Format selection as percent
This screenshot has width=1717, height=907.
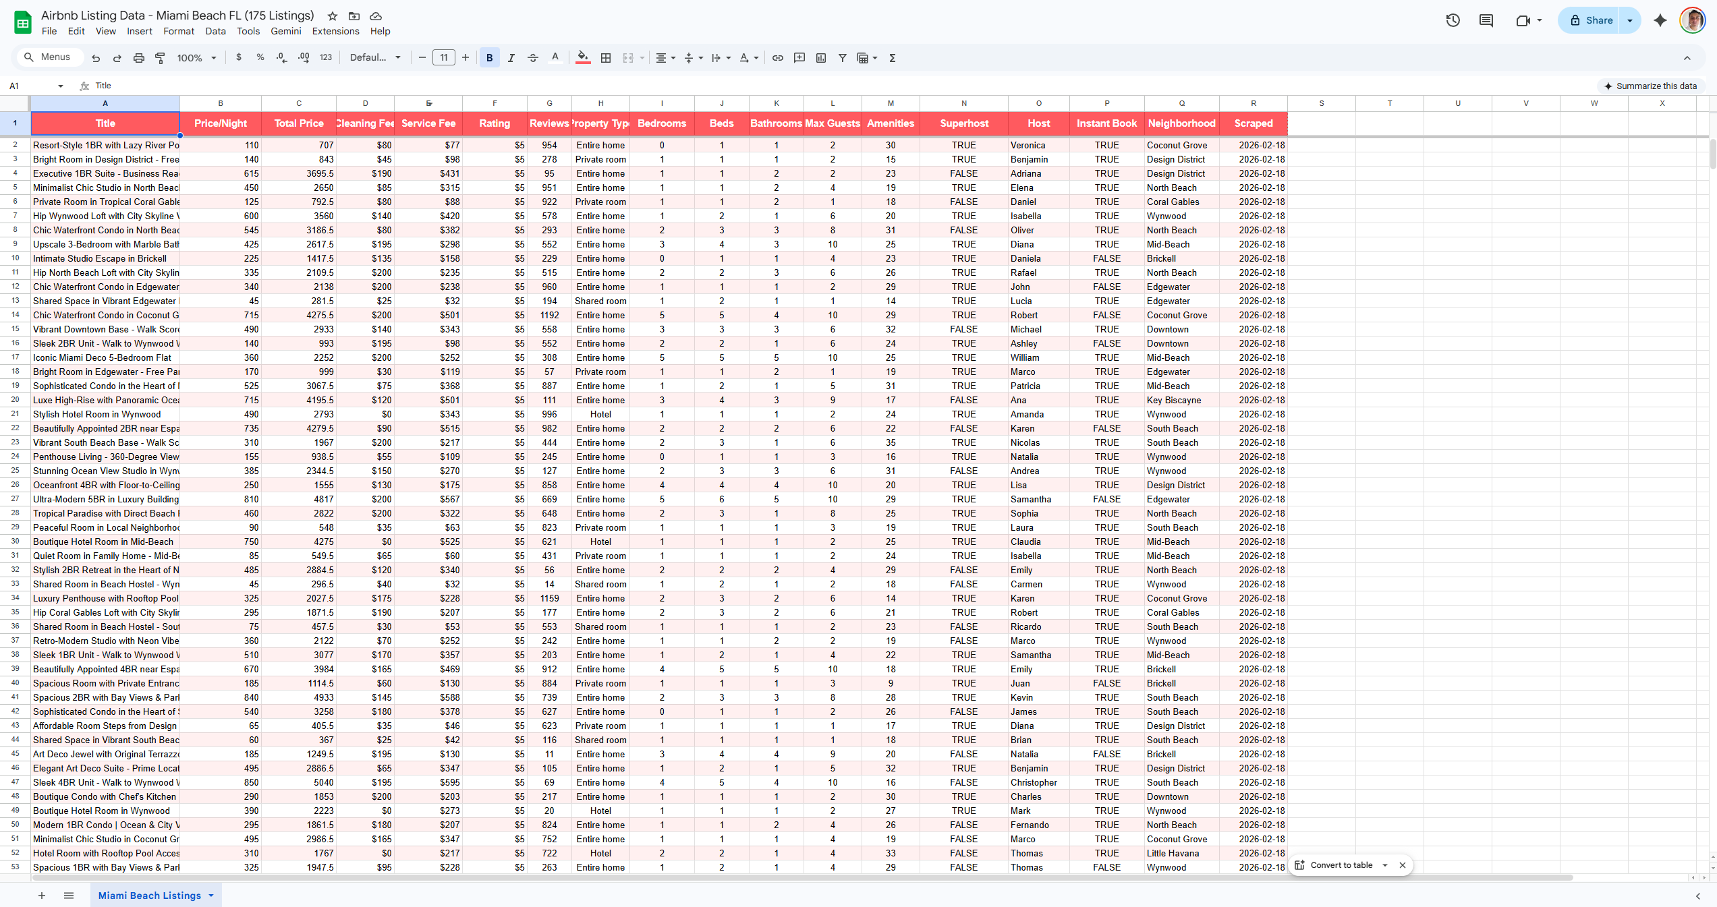[x=260, y=58]
